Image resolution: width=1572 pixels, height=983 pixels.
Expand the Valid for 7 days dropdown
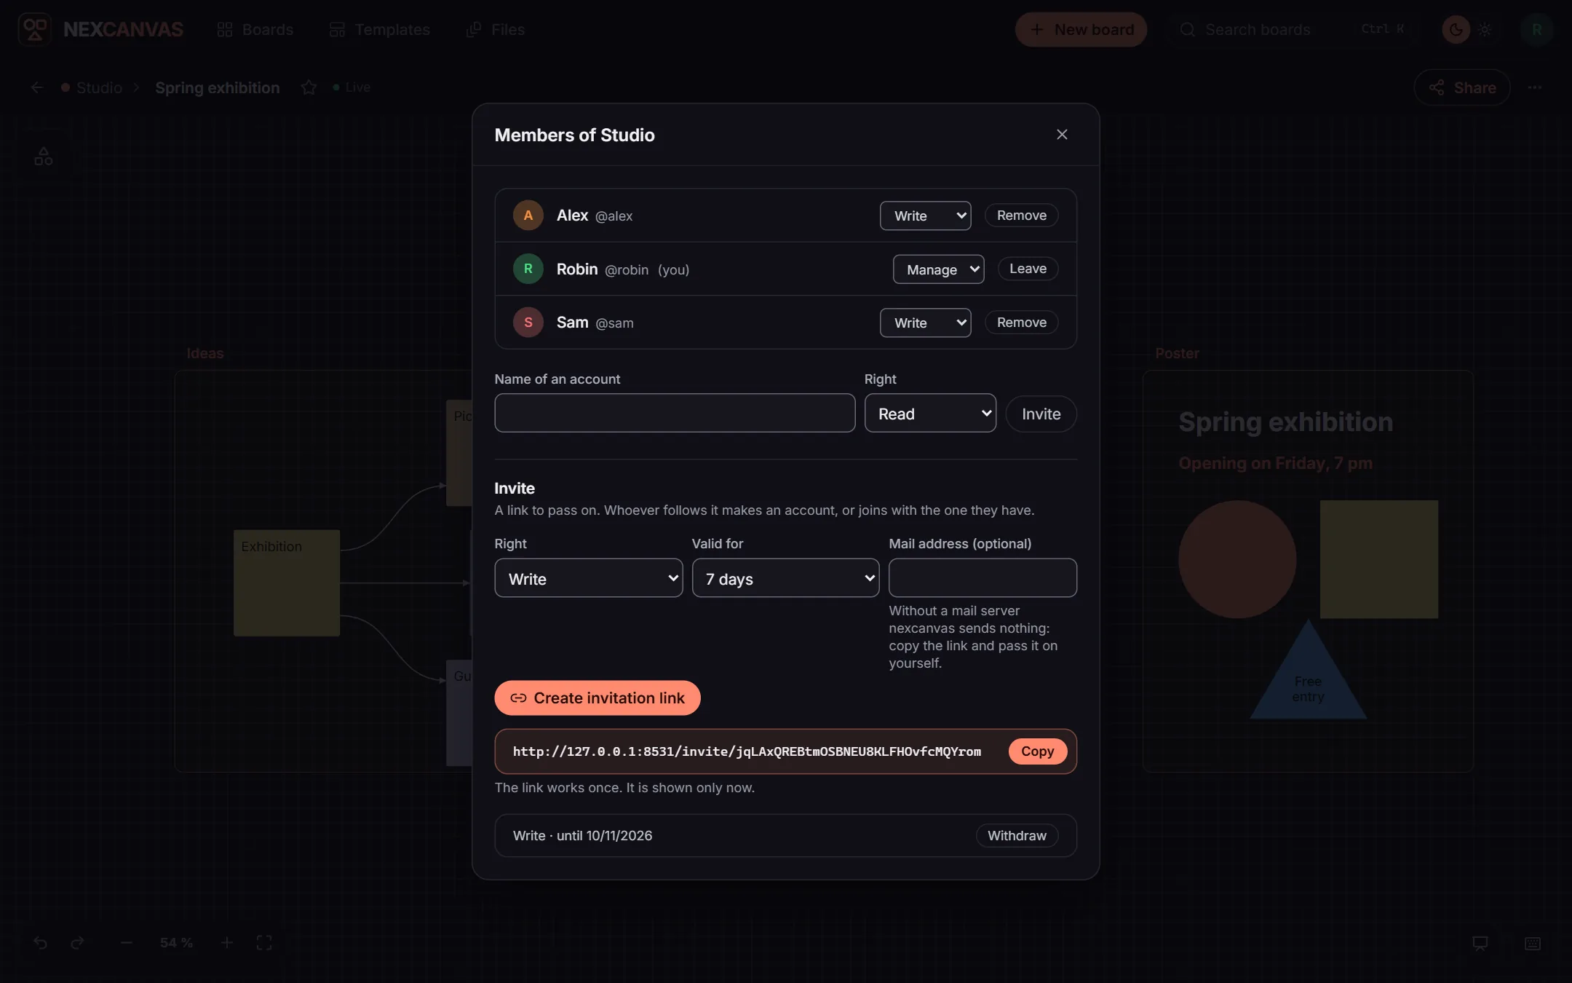785,578
